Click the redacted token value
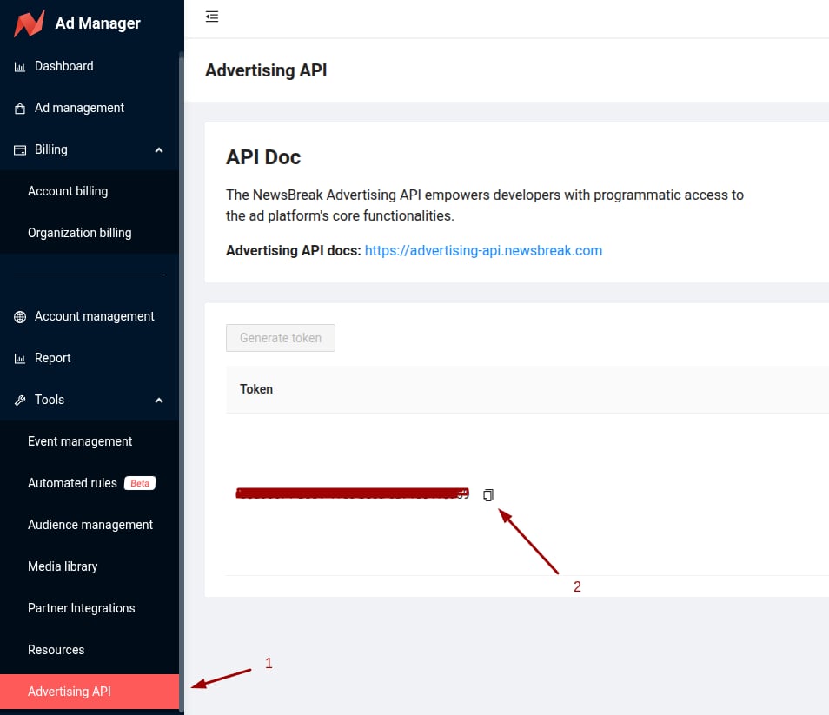This screenshot has height=715, width=829. tap(352, 493)
